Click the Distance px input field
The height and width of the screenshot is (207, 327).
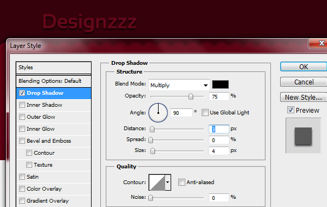[219, 129]
